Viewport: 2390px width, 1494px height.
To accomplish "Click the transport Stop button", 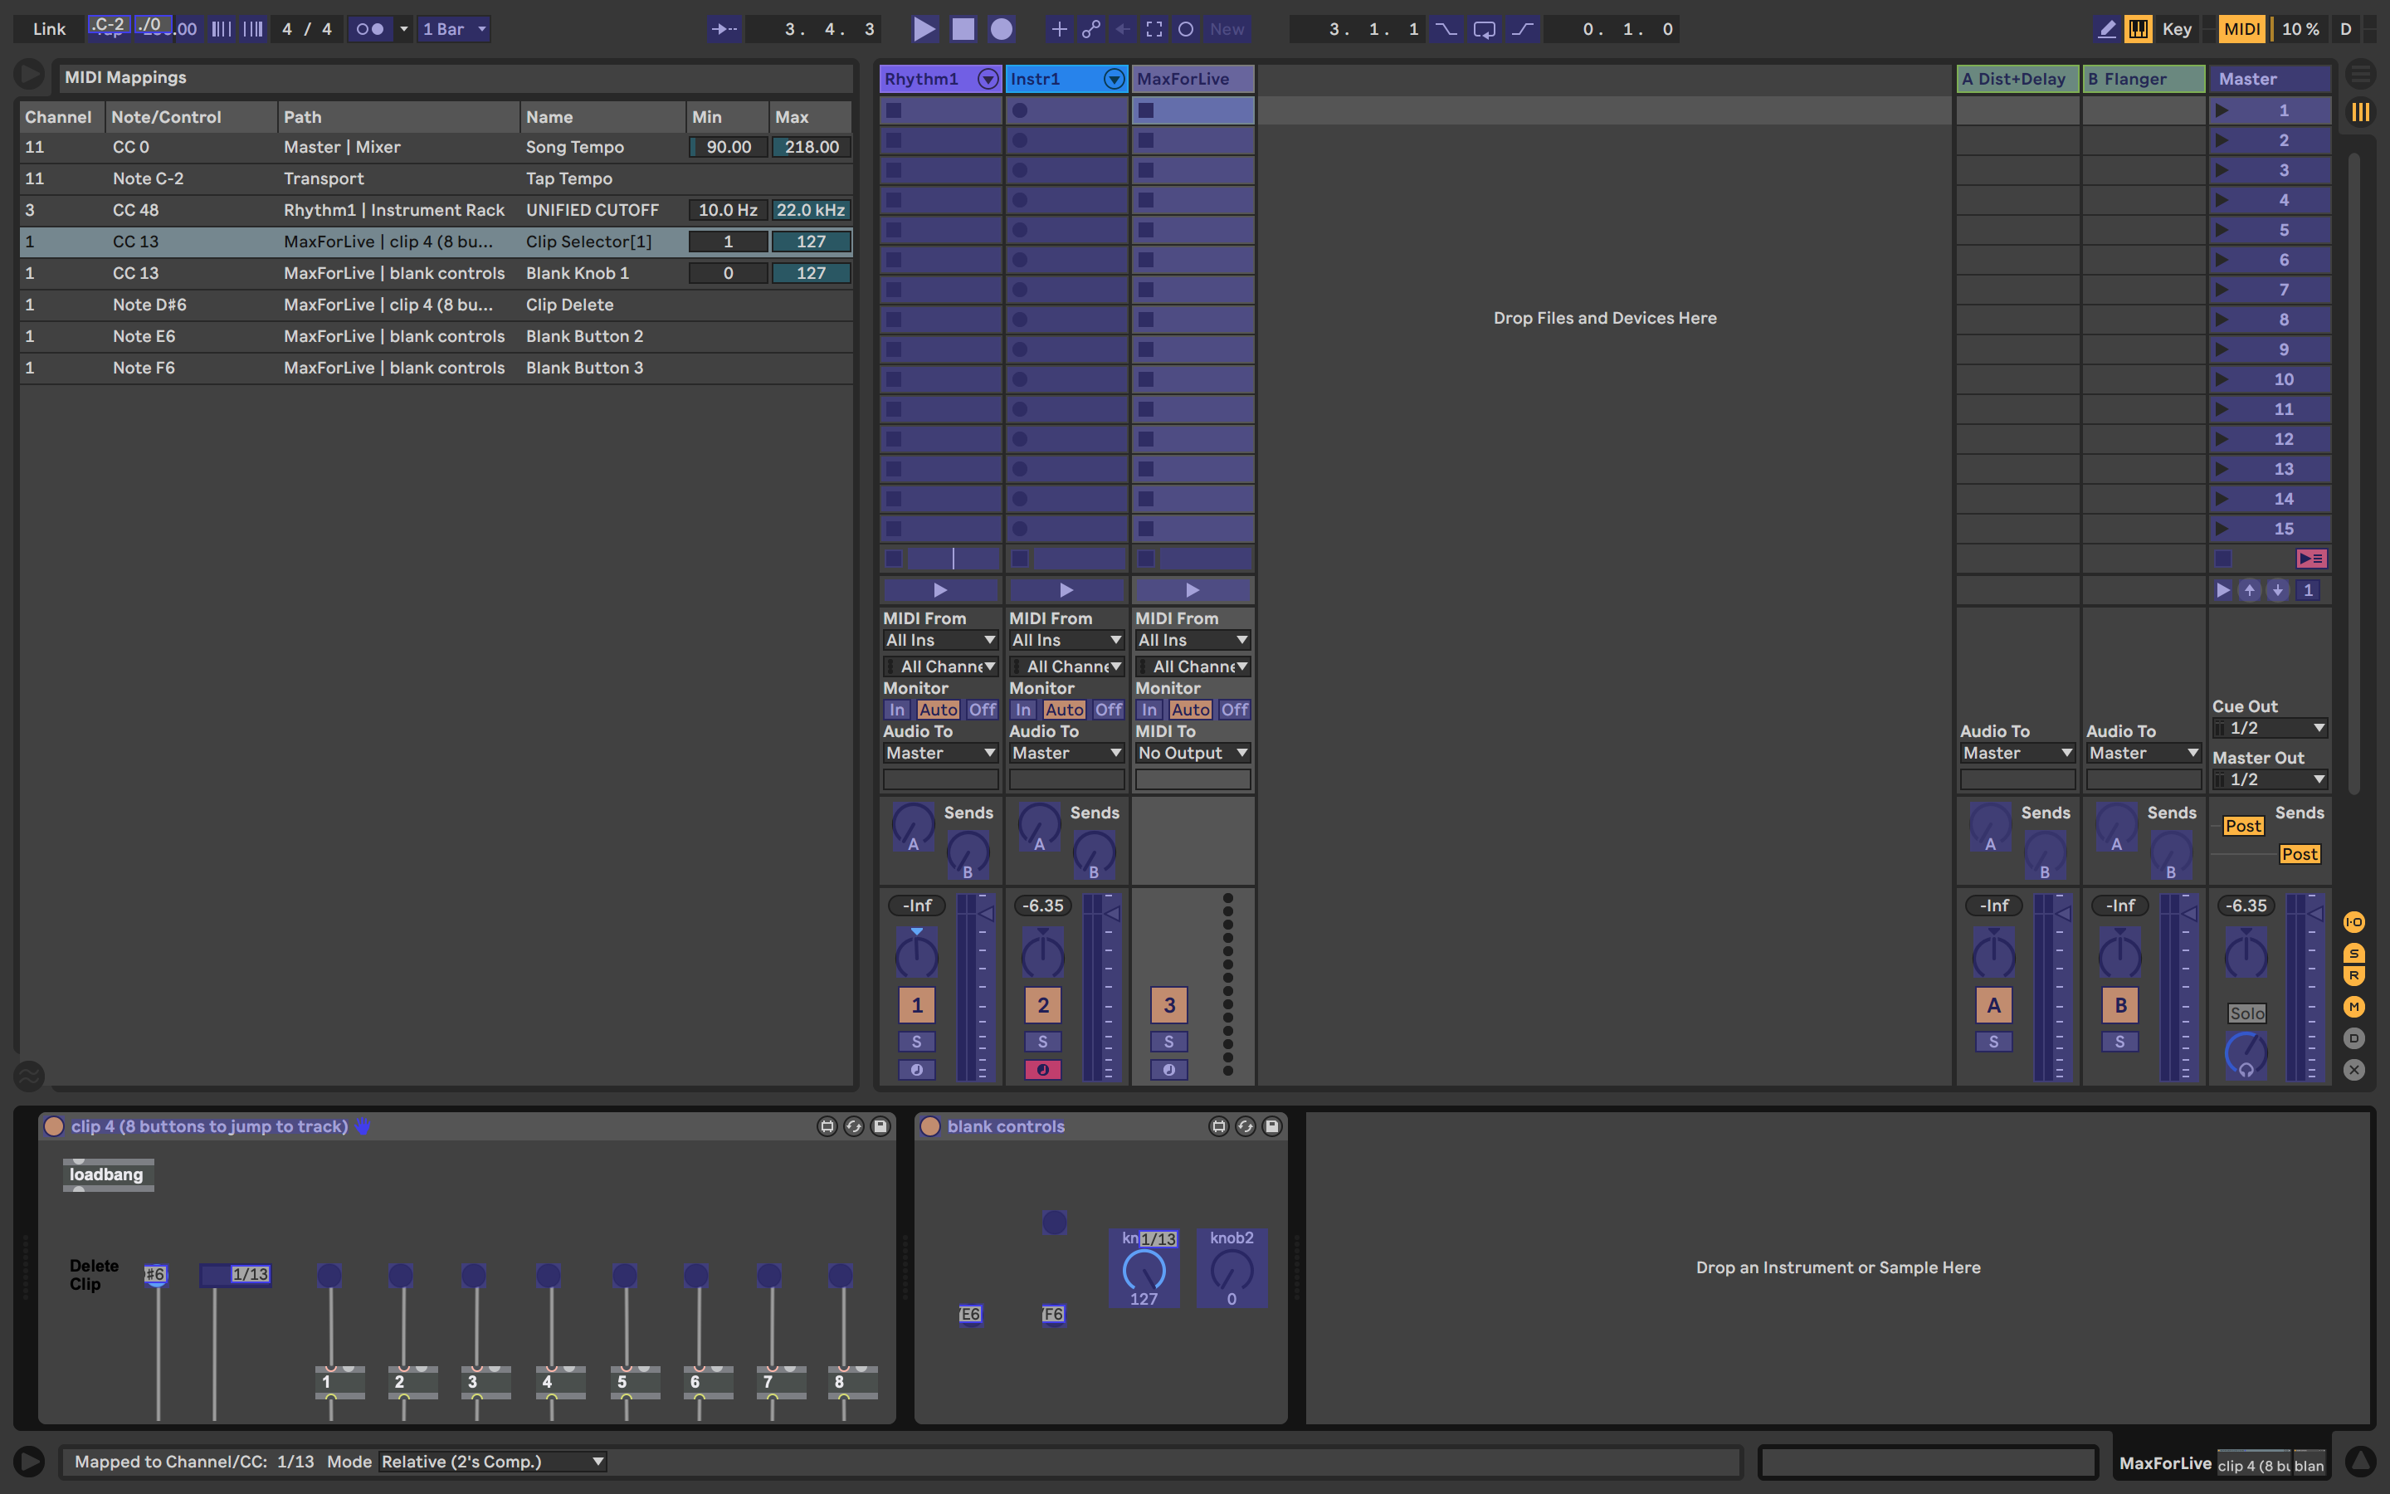I will pos(963,29).
